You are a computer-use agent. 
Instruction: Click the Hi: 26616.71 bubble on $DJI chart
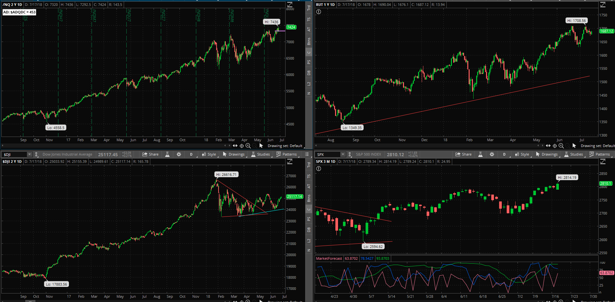pos(226,175)
